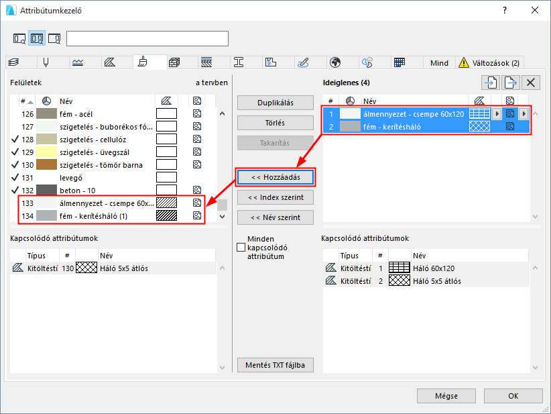
Task: Enable Minden kapcsolódó attribútum checkbox
Action: (x=241, y=248)
